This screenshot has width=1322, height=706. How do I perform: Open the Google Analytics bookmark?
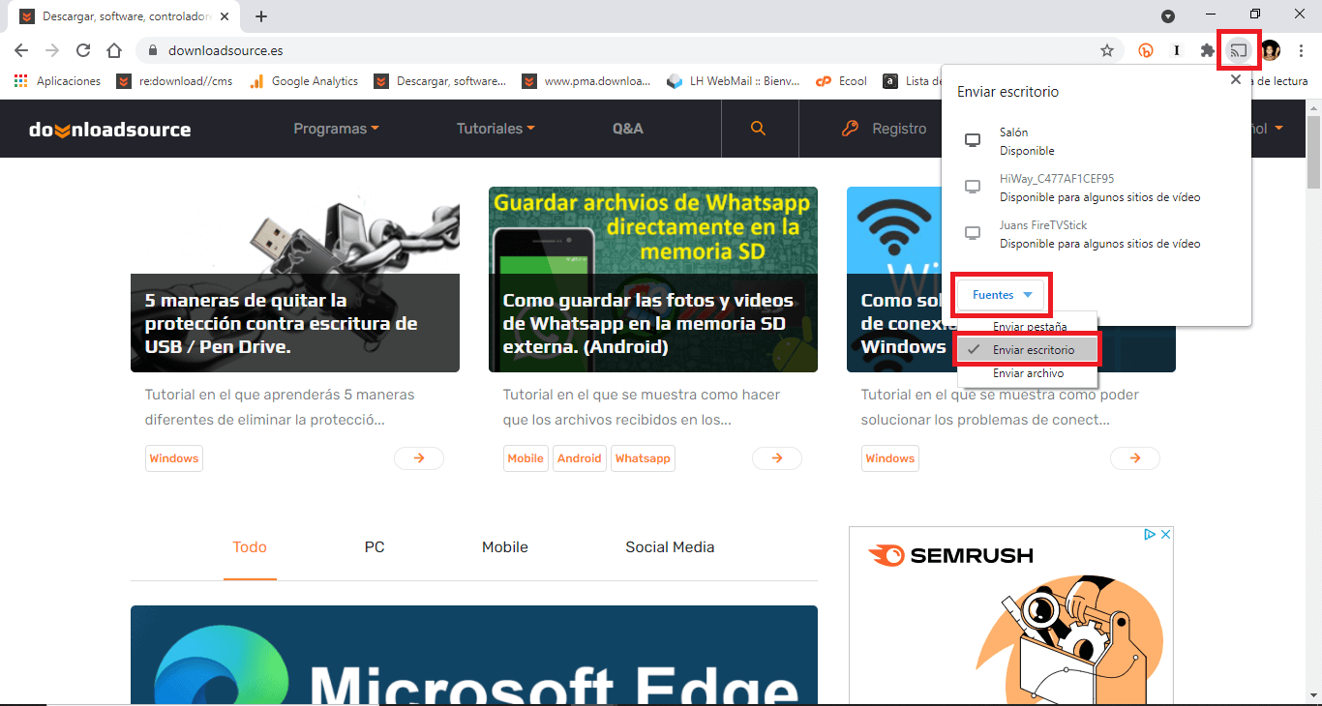pyautogui.click(x=304, y=81)
